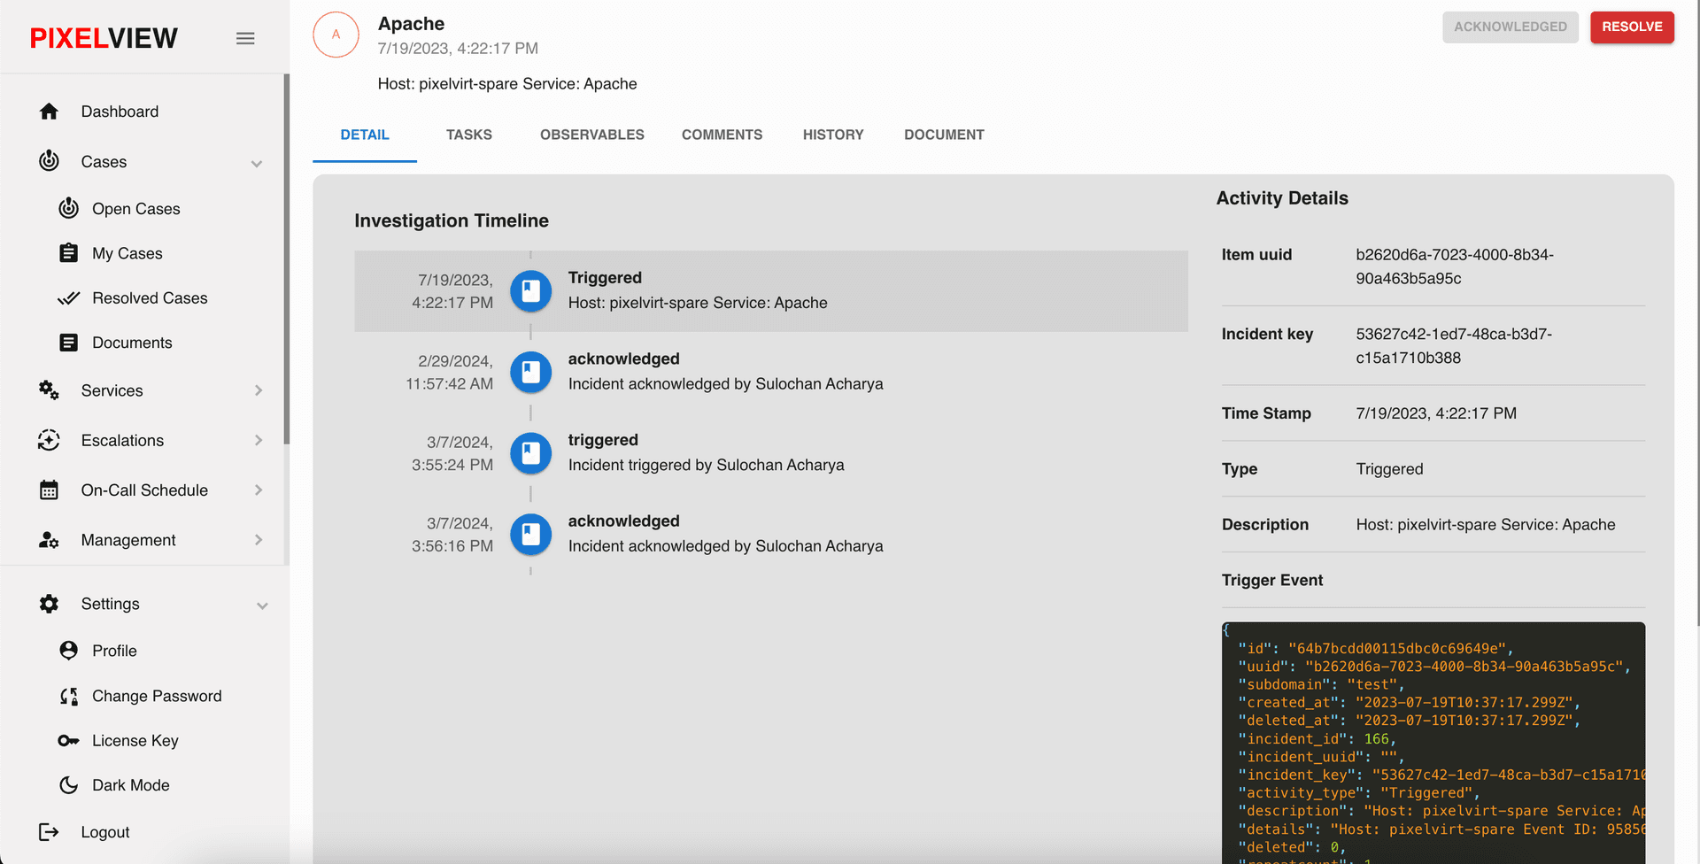Click the Item uuid value b2620d6a

click(1455, 266)
